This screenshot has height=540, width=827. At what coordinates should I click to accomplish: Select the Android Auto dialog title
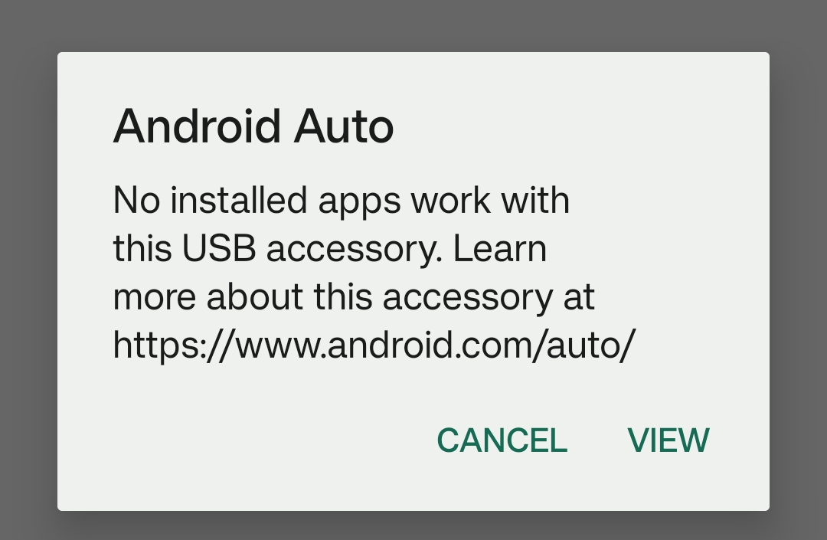point(253,126)
